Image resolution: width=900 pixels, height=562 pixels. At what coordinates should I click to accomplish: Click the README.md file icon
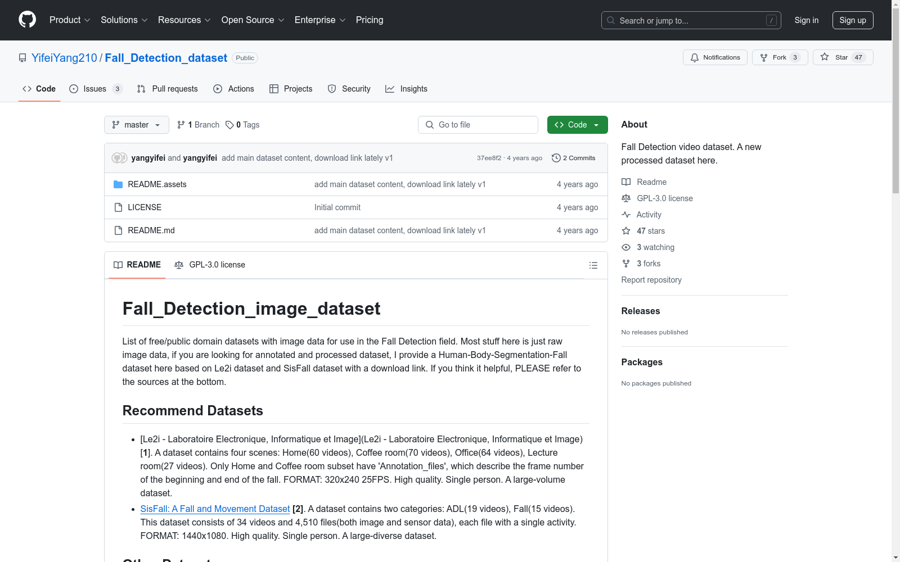click(x=118, y=230)
